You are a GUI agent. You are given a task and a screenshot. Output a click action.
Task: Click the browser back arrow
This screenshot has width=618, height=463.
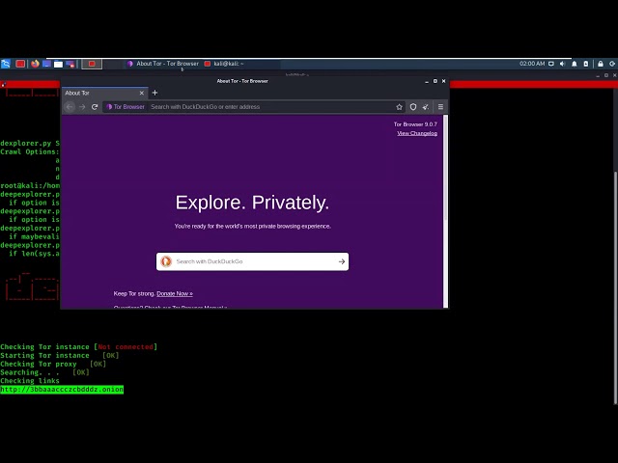(x=70, y=107)
